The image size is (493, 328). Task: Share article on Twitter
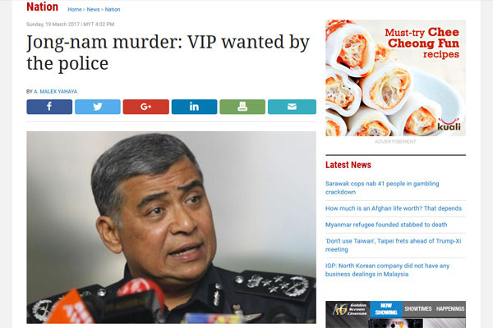(x=98, y=107)
